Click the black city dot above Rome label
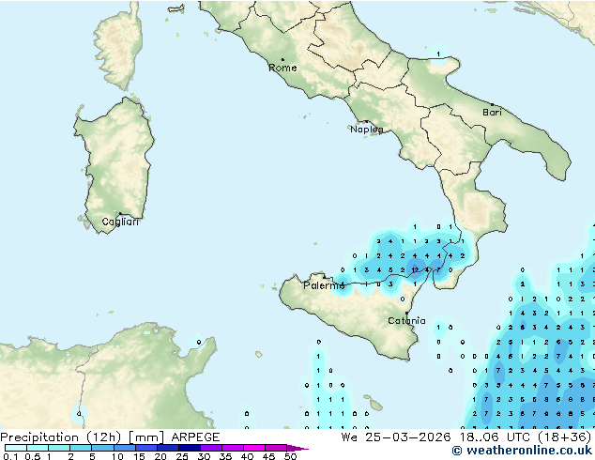Screen dimensions: 595x460 [x=282, y=59]
